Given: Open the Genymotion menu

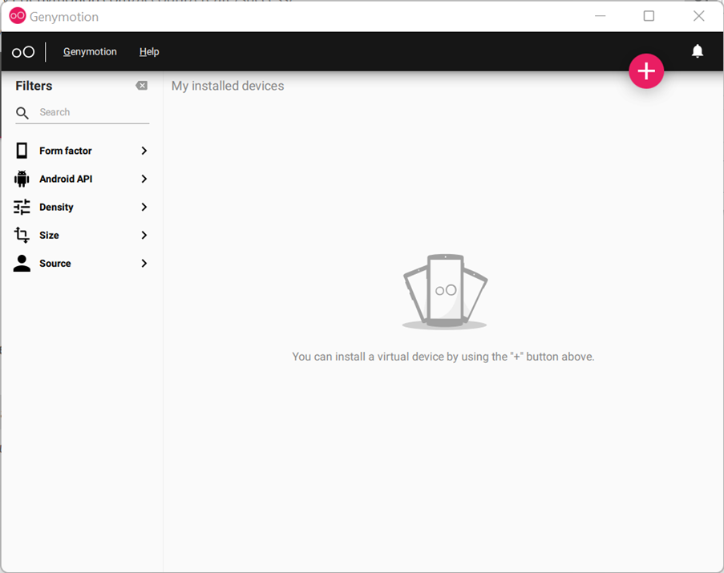Looking at the screenshot, I should coord(90,51).
